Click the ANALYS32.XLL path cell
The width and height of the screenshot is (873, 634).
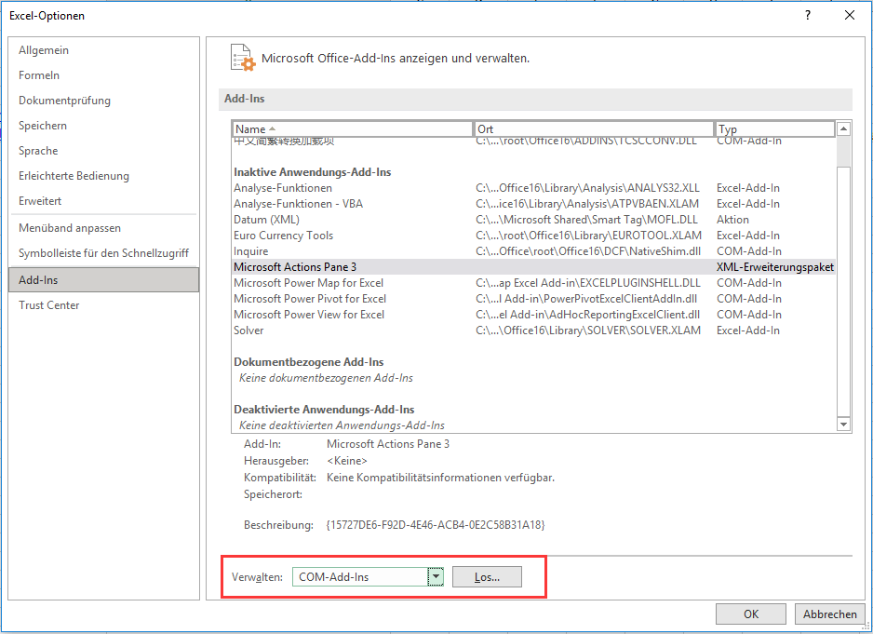point(587,188)
